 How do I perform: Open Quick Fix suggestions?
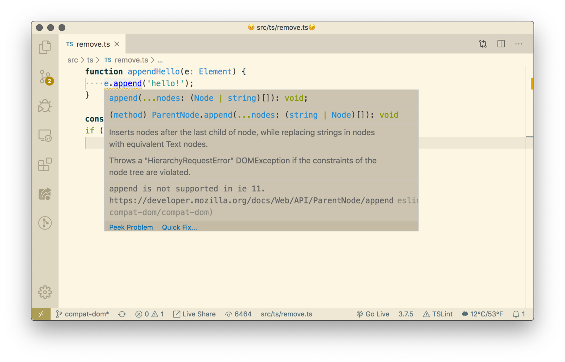coord(179,227)
